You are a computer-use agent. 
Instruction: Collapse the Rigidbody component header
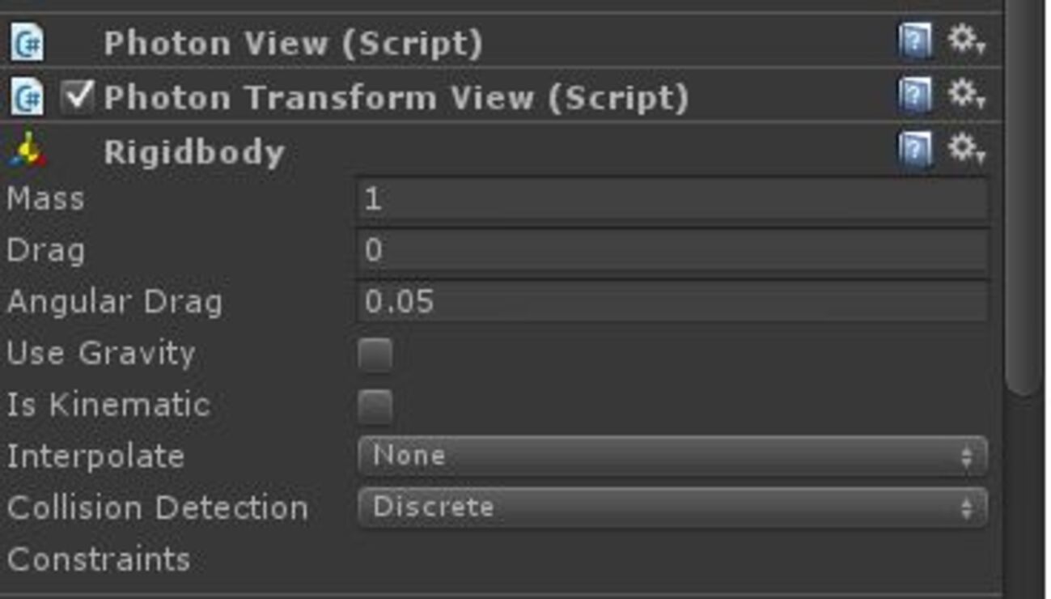point(194,152)
